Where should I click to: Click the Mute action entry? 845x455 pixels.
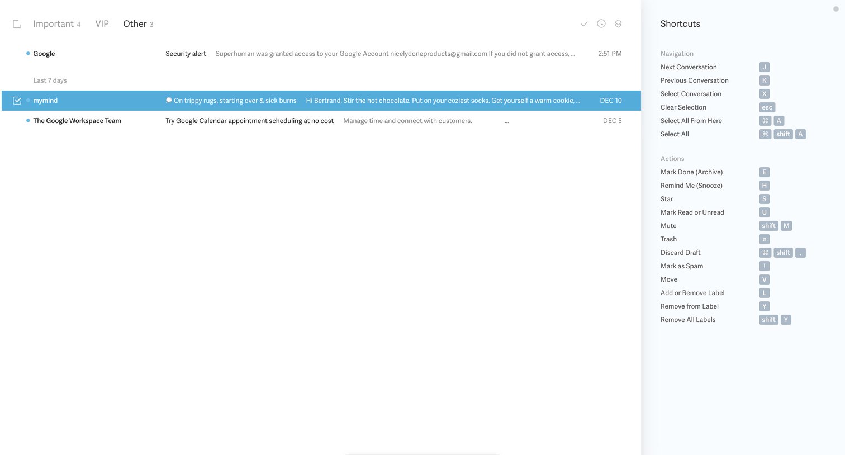pos(668,226)
